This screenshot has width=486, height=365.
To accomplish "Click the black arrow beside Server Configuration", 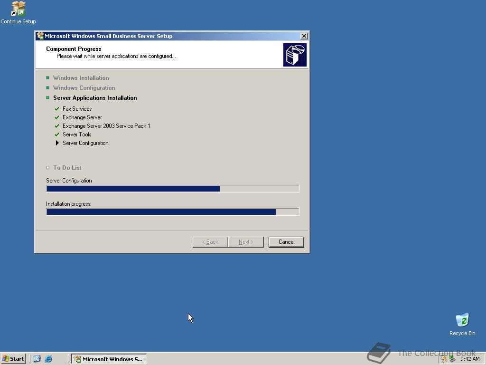I will pos(57,143).
